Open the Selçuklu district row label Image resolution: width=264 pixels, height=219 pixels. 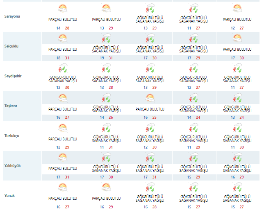click(x=12, y=46)
